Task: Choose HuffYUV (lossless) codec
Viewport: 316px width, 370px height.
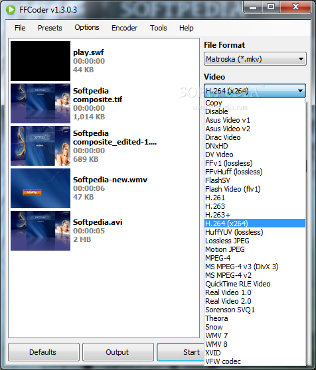Action: pyautogui.click(x=255, y=232)
